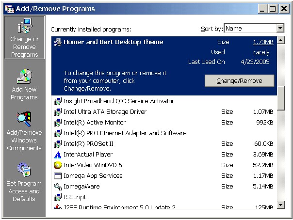Click the Homer and Bart Desktop Theme icon
This screenshot has height=220, width=293.
58,42
